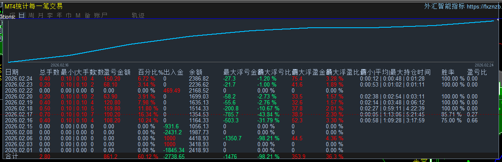Click the 合计 totals row label
This screenshot has width=502, height=162.
[x=12, y=156]
